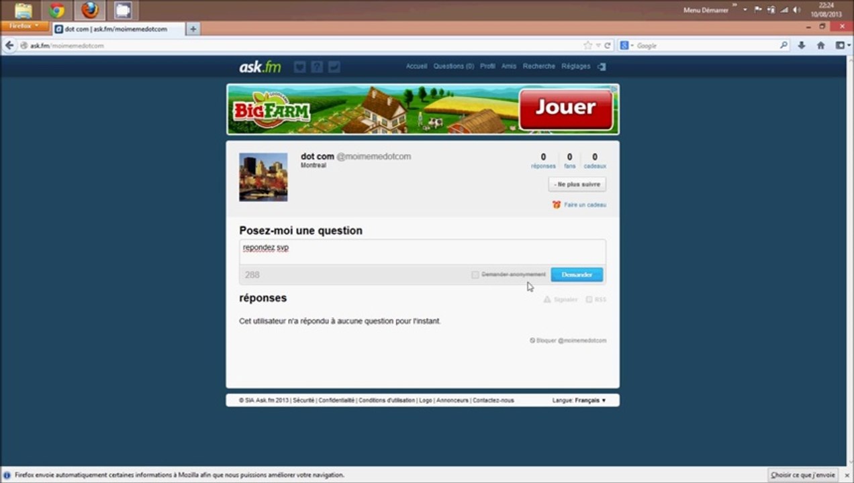Open the Montreal profile picture
The height and width of the screenshot is (483, 854).
point(263,177)
